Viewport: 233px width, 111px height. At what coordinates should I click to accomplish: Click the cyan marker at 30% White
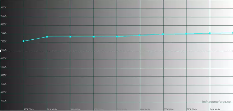click(x=70, y=37)
